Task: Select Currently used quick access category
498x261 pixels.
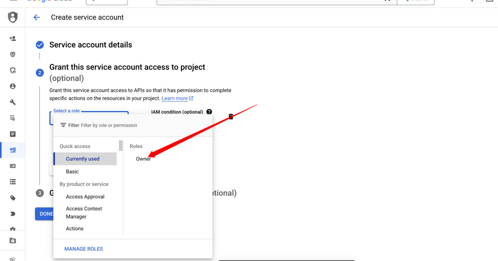Action: tap(83, 159)
